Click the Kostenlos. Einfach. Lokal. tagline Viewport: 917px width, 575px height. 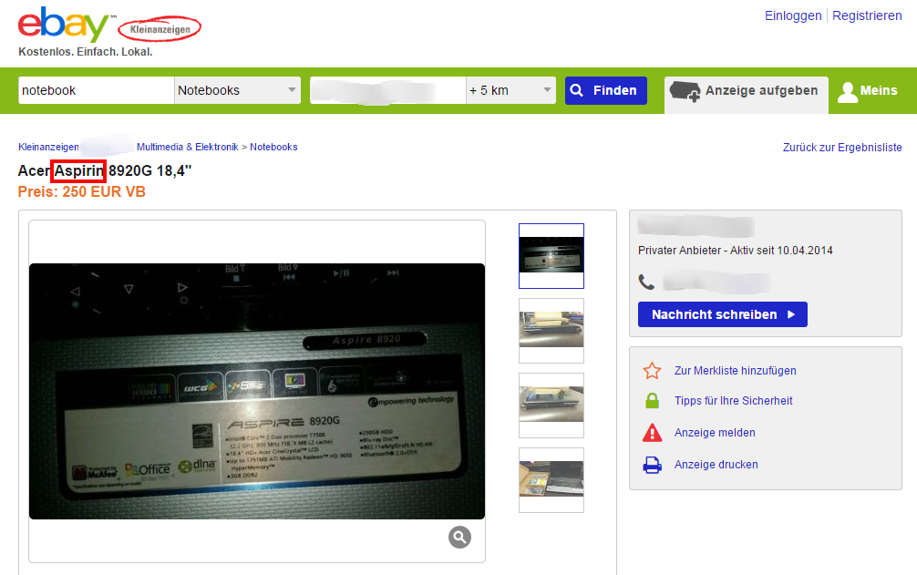pyautogui.click(x=86, y=52)
